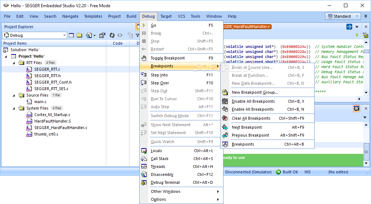Click the Call Stack icon
The image size is (371, 204).
(144, 159)
